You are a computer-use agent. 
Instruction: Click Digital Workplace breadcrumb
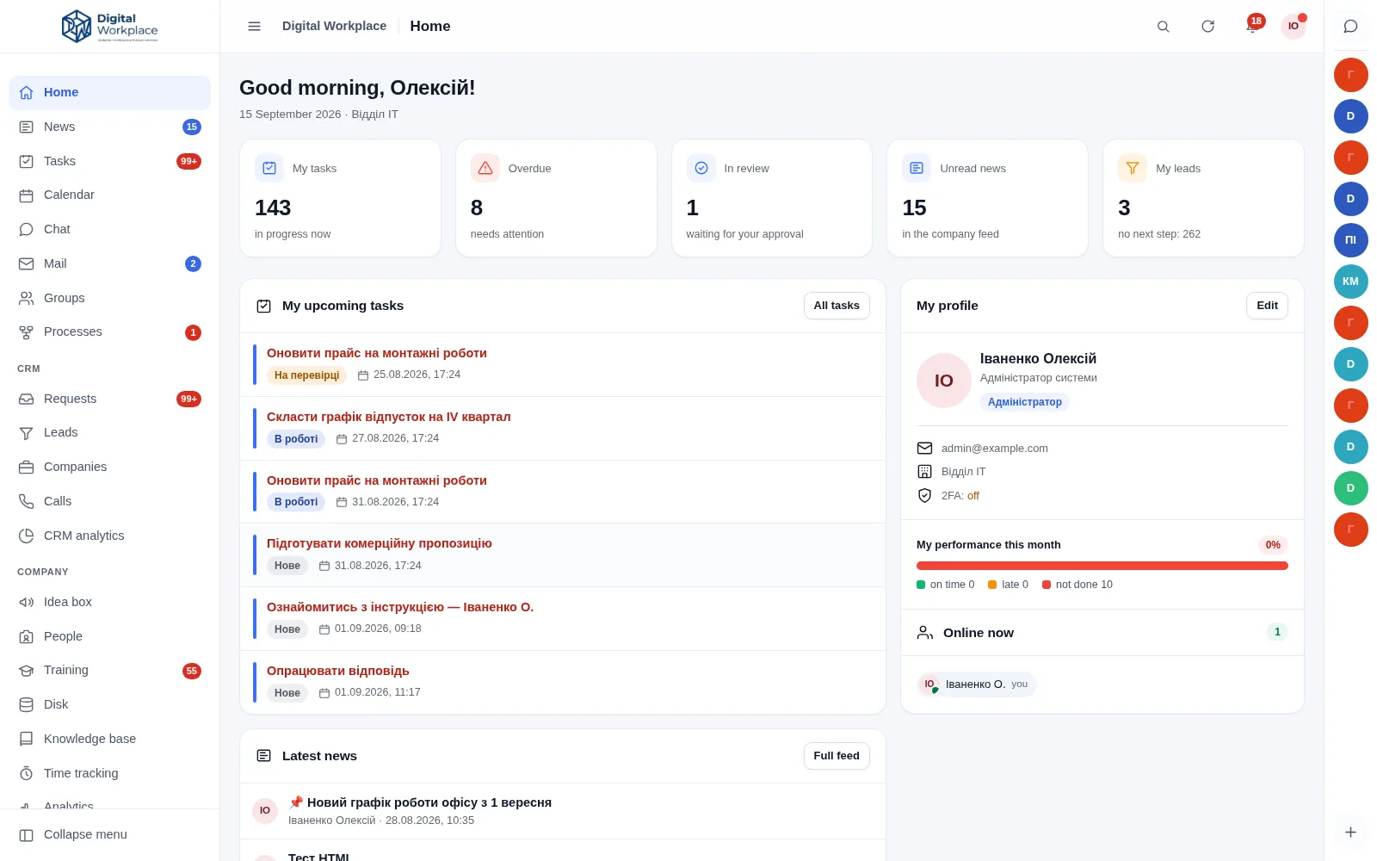pyautogui.click(x=334, y=26)
